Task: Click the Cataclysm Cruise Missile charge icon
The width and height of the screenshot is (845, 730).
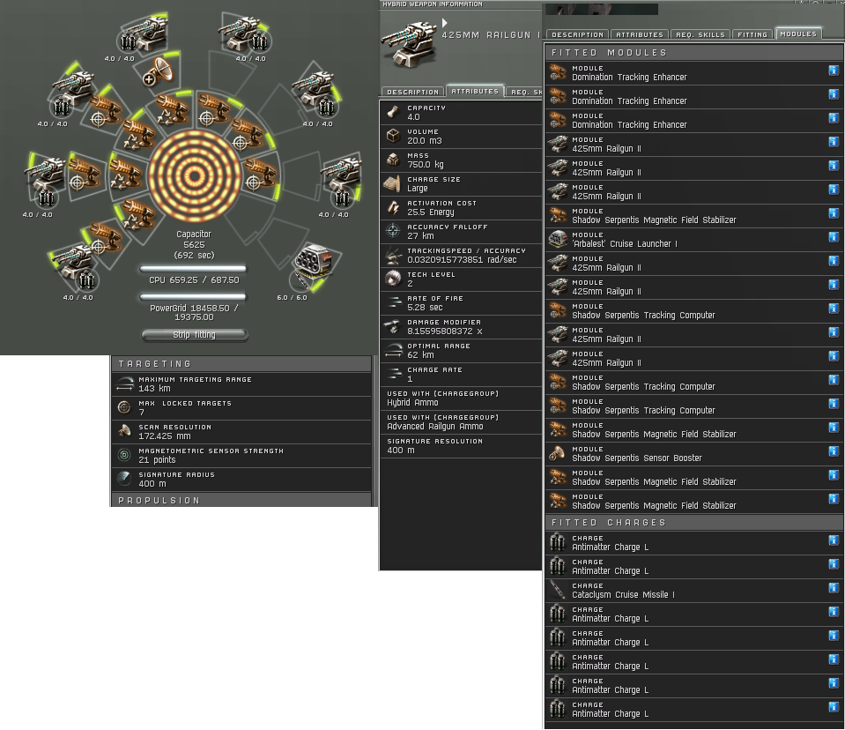Action: click(x=558, y=590)
